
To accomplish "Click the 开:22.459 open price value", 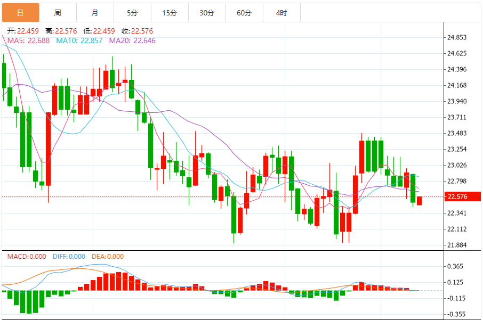I will coord(23,31).
